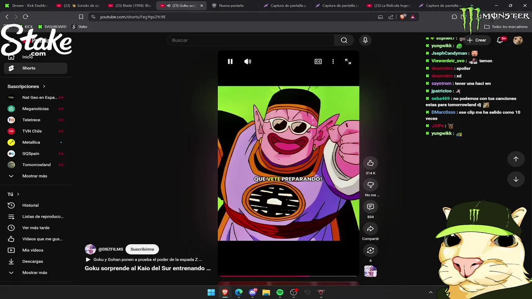Switch to the Blade (1998) browser tab
This screenshot has height=299, width=532.
pos(130,5)
